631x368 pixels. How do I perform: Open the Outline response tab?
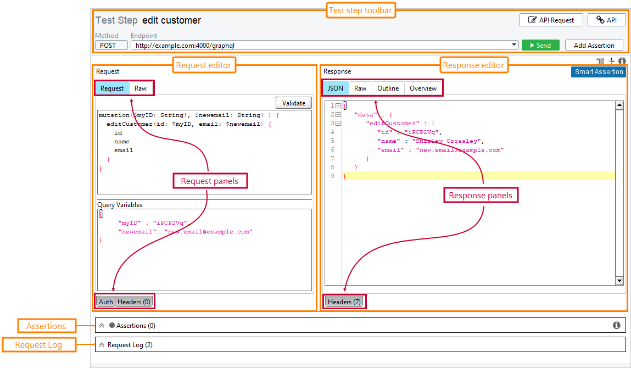point(388,88)
